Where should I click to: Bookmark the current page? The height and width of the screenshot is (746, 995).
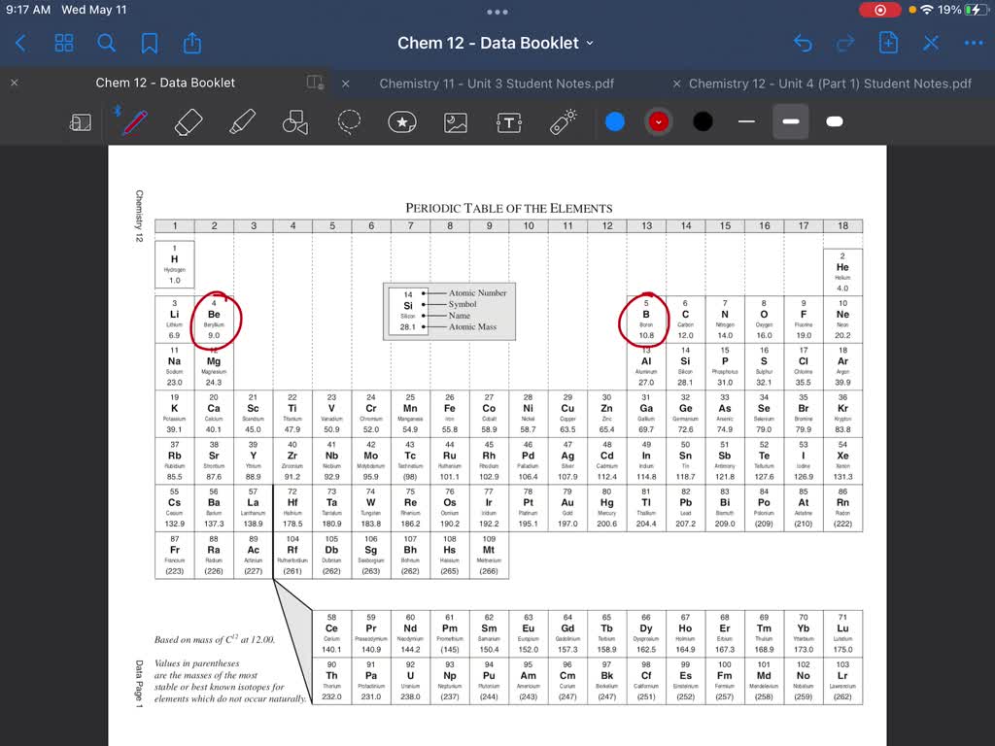pos(149,43)
